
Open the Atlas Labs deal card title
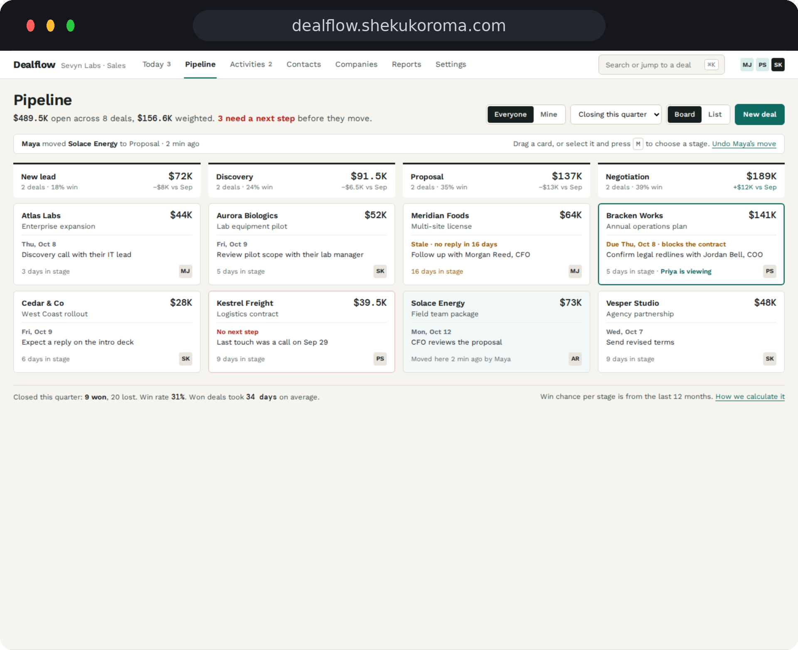coord(41,215)
